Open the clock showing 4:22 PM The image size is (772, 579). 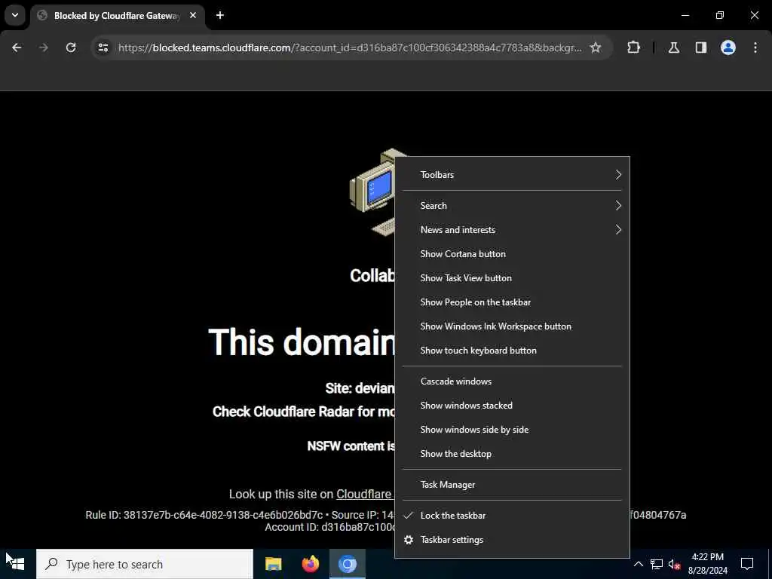pyautogui.click(x=707, y=564)
